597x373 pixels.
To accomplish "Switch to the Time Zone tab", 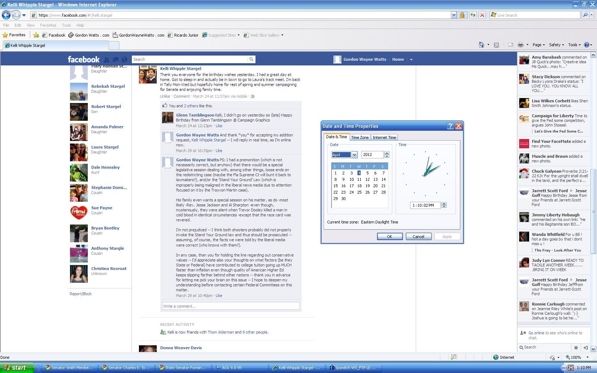I will point(360,137).
